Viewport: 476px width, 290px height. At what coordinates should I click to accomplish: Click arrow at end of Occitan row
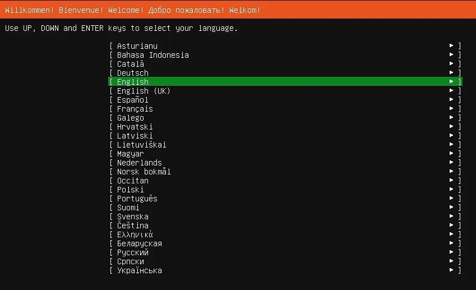451,180
